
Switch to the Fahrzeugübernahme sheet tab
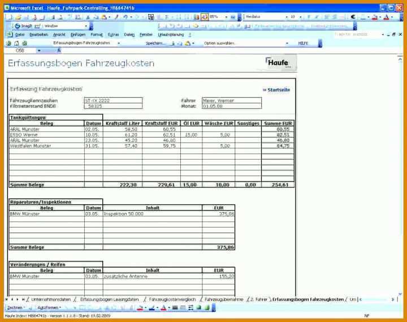tap(224, 300)
